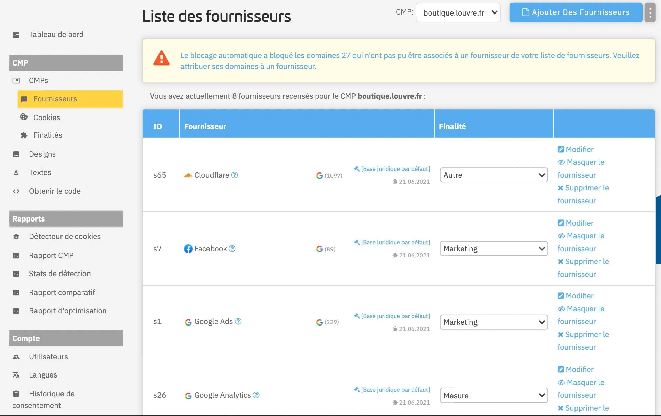Click Base juridique par défaut for Facebook

[x=392, y=242]
